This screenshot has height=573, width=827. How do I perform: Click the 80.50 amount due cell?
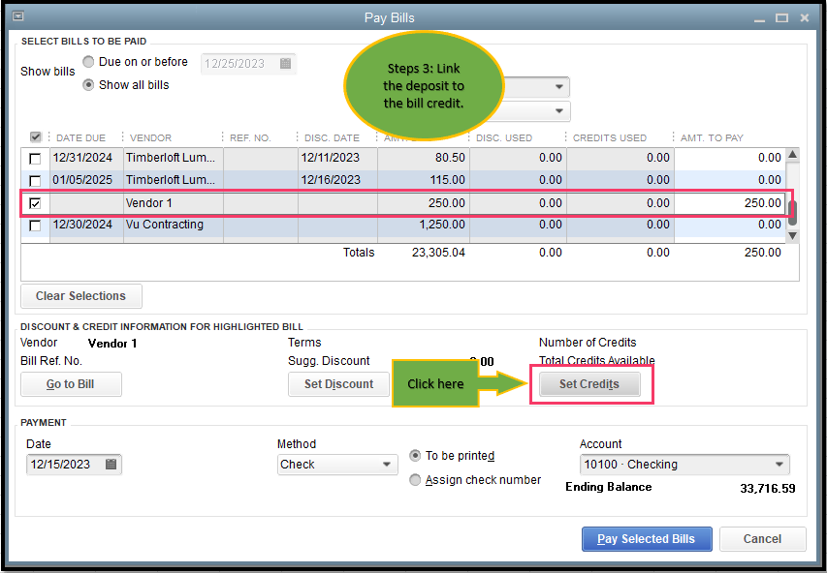(424, 158)
